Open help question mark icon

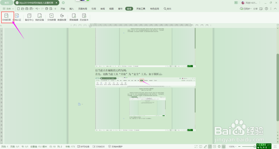266,9
